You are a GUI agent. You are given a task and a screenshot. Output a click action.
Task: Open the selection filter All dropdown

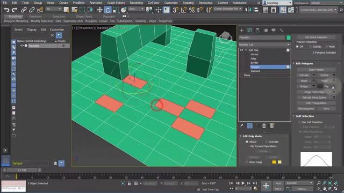click(x=54, y=9)
